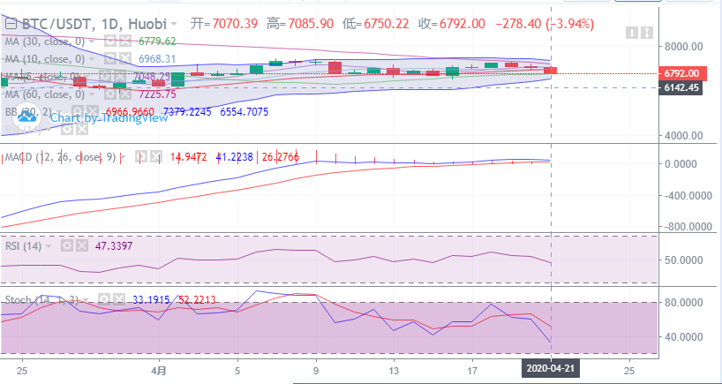Click the BTC/USDT, 1D, Huobi title
The width and height of the screenshot is (722, 384).
pyautogui.click(x=94, y=24)
